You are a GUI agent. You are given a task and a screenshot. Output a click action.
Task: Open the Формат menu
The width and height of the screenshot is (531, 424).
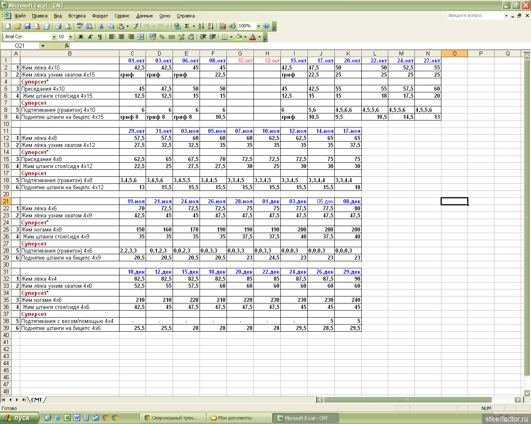point(100,16)
